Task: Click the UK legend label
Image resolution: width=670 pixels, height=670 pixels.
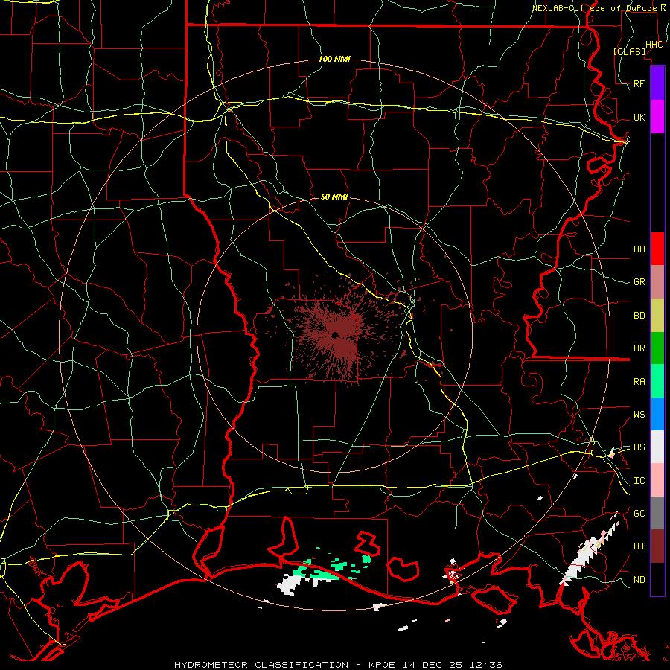Action: pyautogui.click(x=639, y=118)
